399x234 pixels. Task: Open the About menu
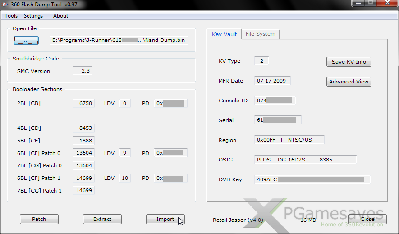[60, 16]
